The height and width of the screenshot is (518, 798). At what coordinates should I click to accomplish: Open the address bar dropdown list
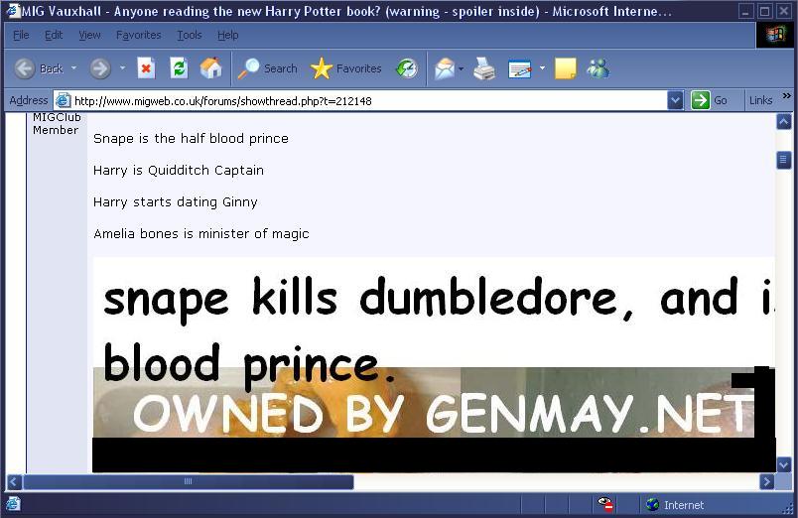tap(675, 101)
